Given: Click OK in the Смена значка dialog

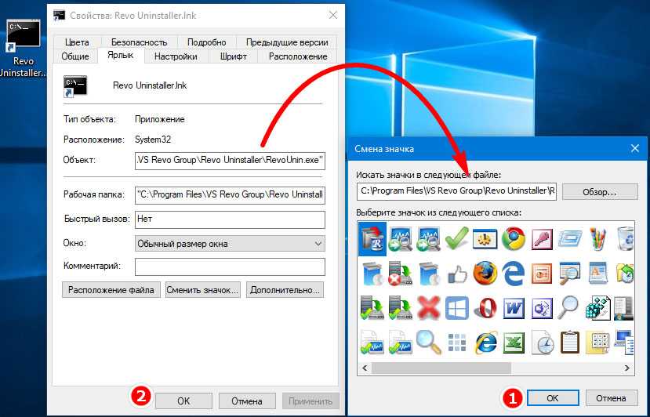Looking at the screenshot, I should click(552, 398).
